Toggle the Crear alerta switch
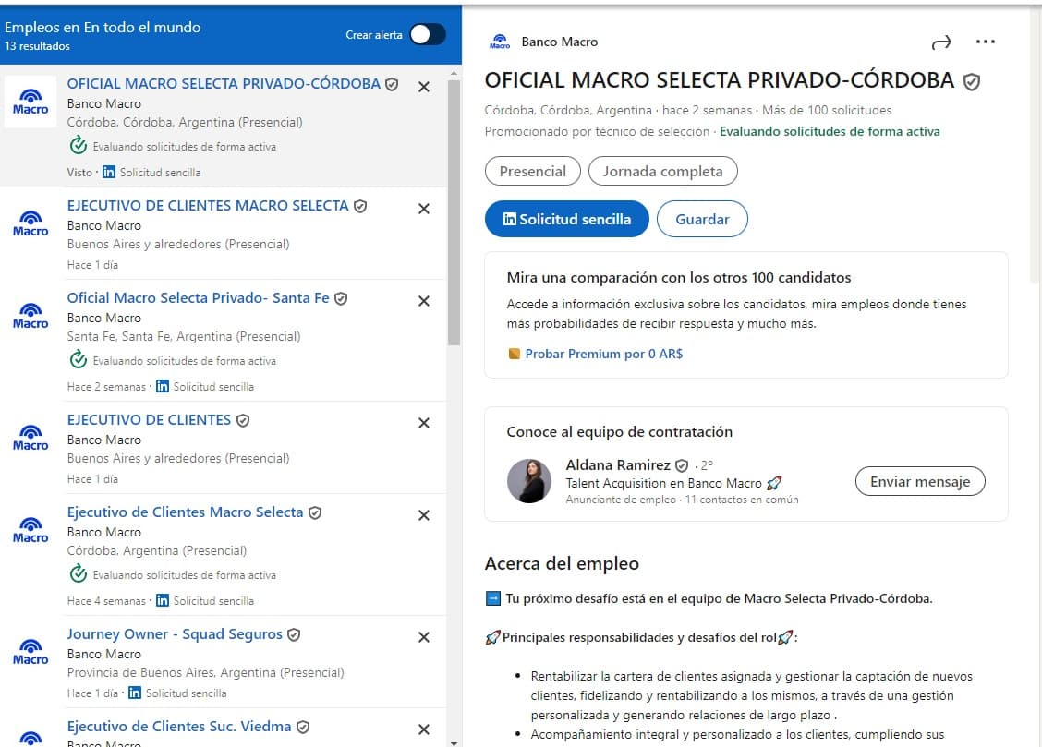 [428, 34]
